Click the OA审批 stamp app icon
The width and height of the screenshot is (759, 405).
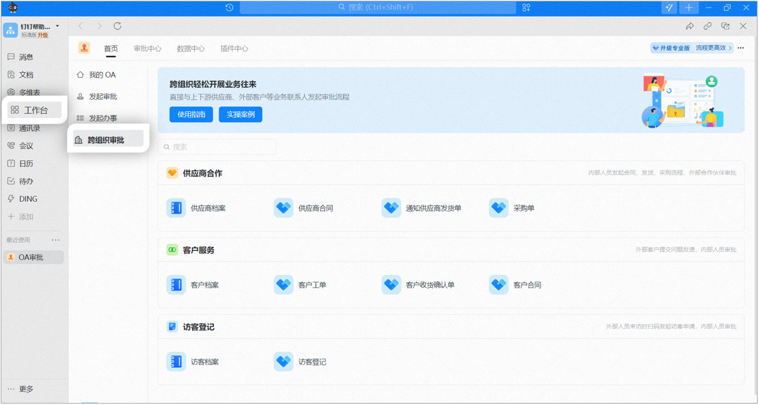pos(84,48)
